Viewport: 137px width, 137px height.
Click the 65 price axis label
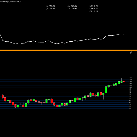[x=130, y=101]
